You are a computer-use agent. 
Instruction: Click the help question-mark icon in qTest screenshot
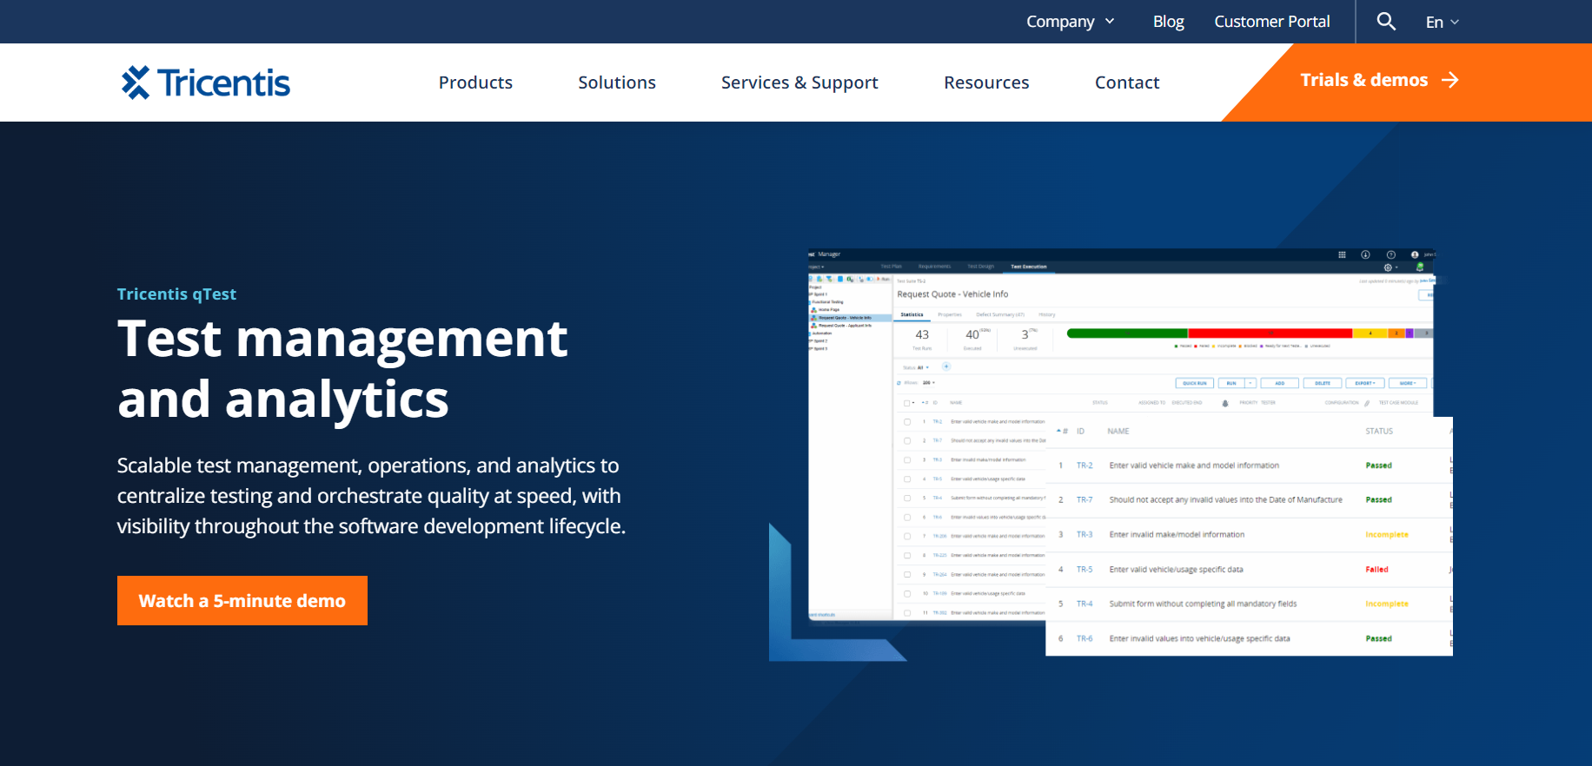coord(1391,254)
